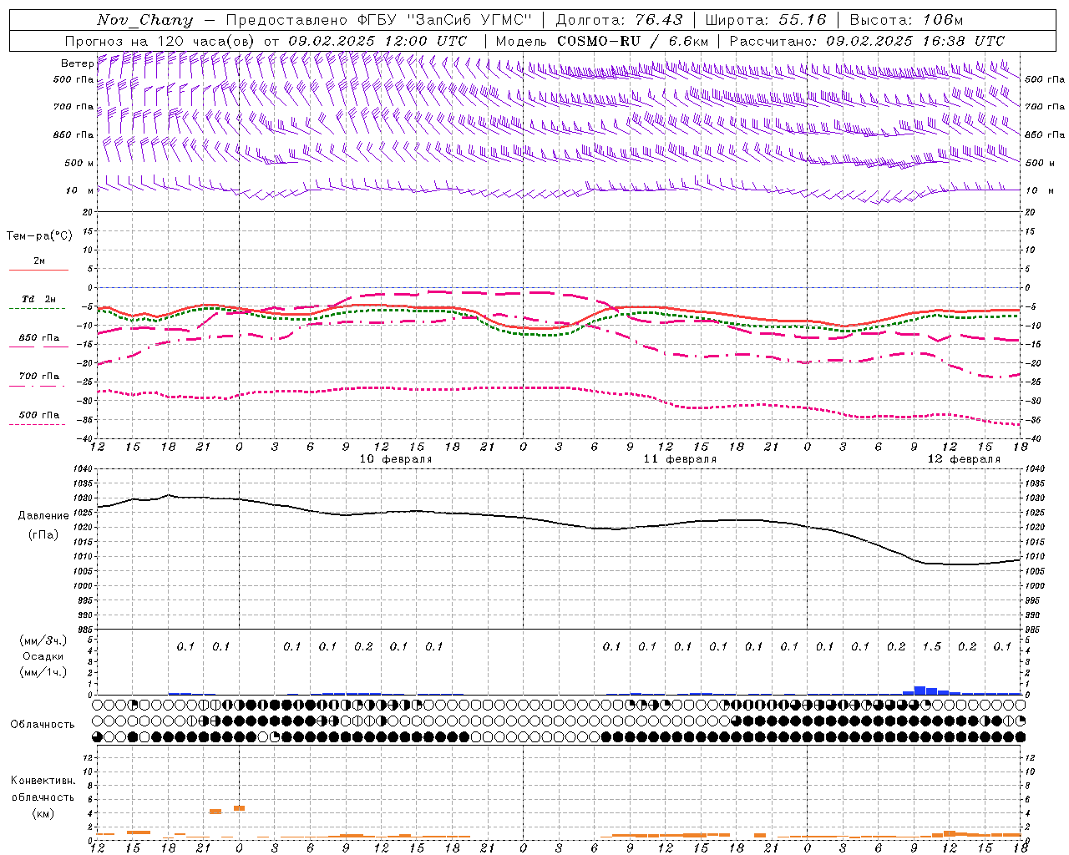Click the 'Давление' pressure panel label

[43, 516]
